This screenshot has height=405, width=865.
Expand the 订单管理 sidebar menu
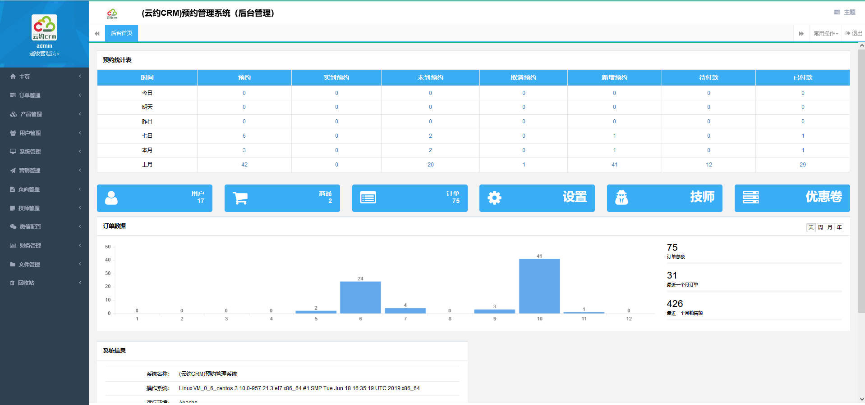pos(44,95)
